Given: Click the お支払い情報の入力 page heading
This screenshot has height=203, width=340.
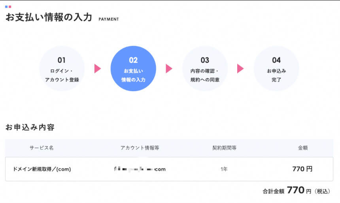Looking at the screenshot, I should pyautogui.click(x=49, y=17).
